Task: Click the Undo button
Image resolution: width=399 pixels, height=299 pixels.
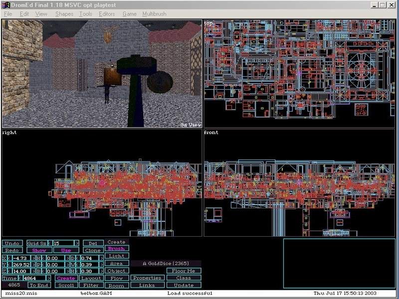Action: [12, 243]
